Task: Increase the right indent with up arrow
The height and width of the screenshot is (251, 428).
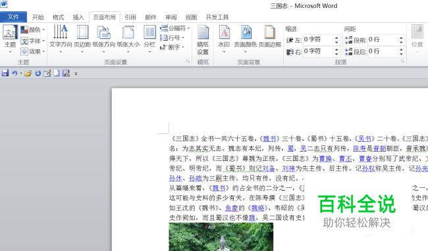Action: 336,49
